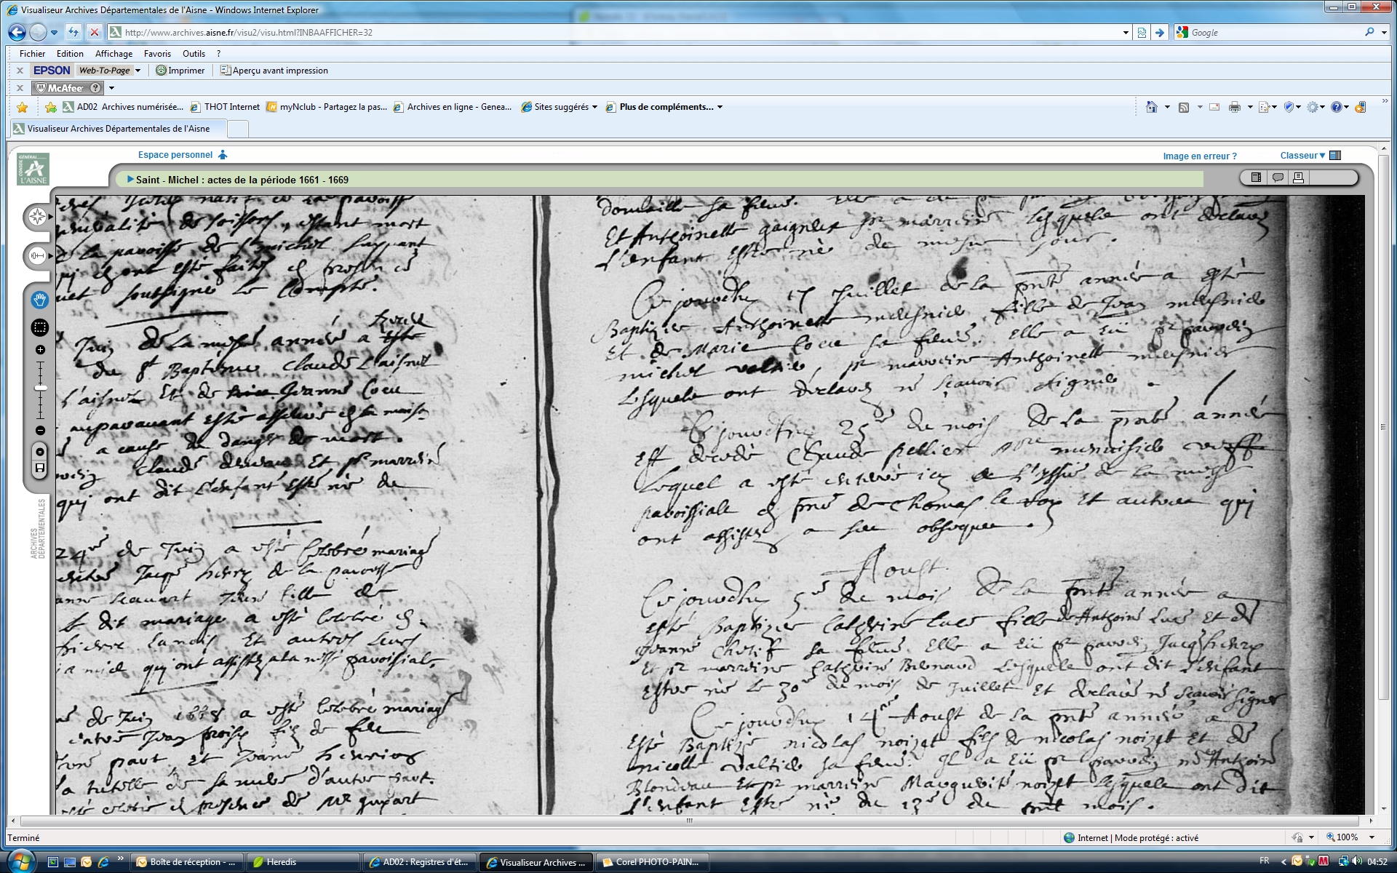1397x873 pixels.
Task: Expand the Classeur dropdown
Action: [1302, 155]
